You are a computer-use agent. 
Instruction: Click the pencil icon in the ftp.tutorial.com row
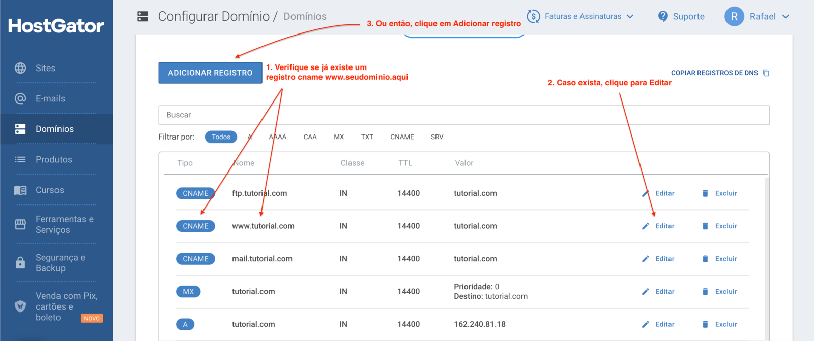[x=645, y=193]
